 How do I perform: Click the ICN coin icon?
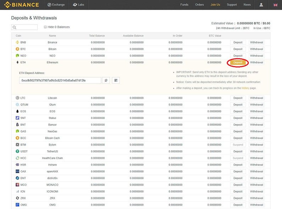[x=17, y=191]
